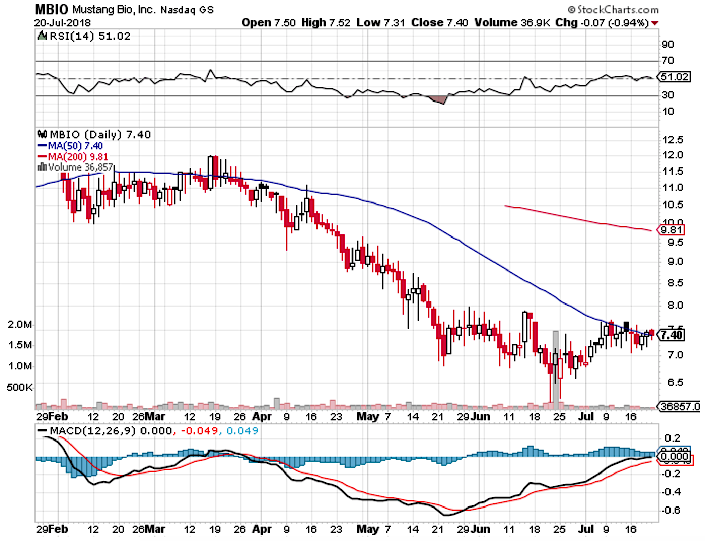Click the RSI 51.02 axis value tag
Screen dimensions: 705x541
674,77
